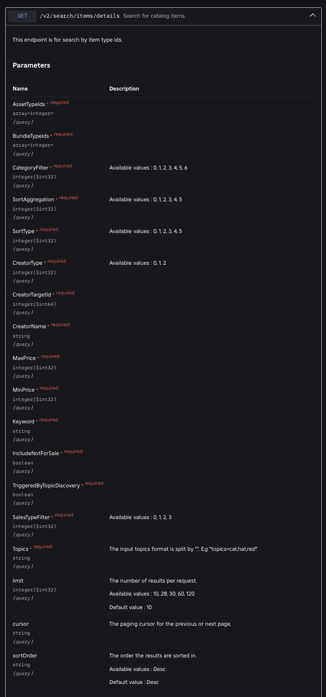Click the MinPrice parameter name

pyautogui.click(x=23, y=389)
